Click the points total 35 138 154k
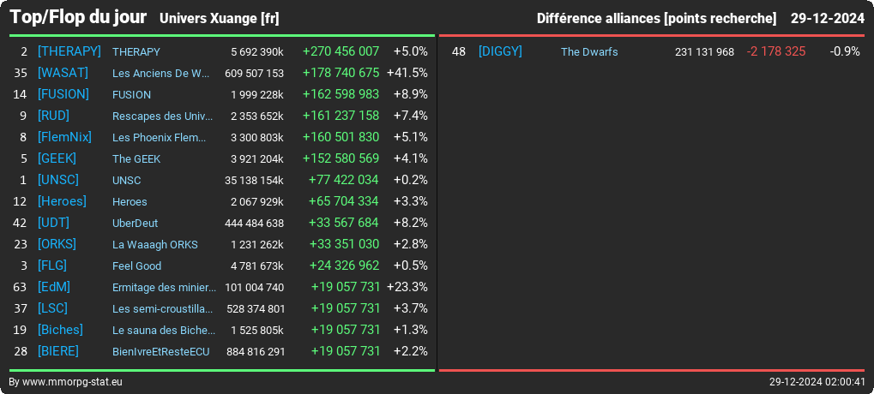The width and height of the screenshot is (874, 394). coord(254,181)
